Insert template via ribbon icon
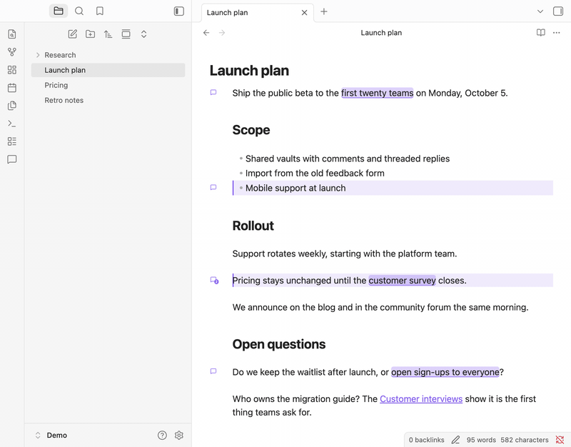The height and width of the screenshot is (447, 571). coord(12,106)
